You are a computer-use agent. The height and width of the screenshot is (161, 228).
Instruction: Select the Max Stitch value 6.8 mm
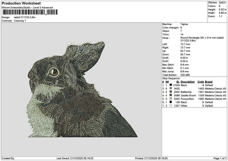185,65
